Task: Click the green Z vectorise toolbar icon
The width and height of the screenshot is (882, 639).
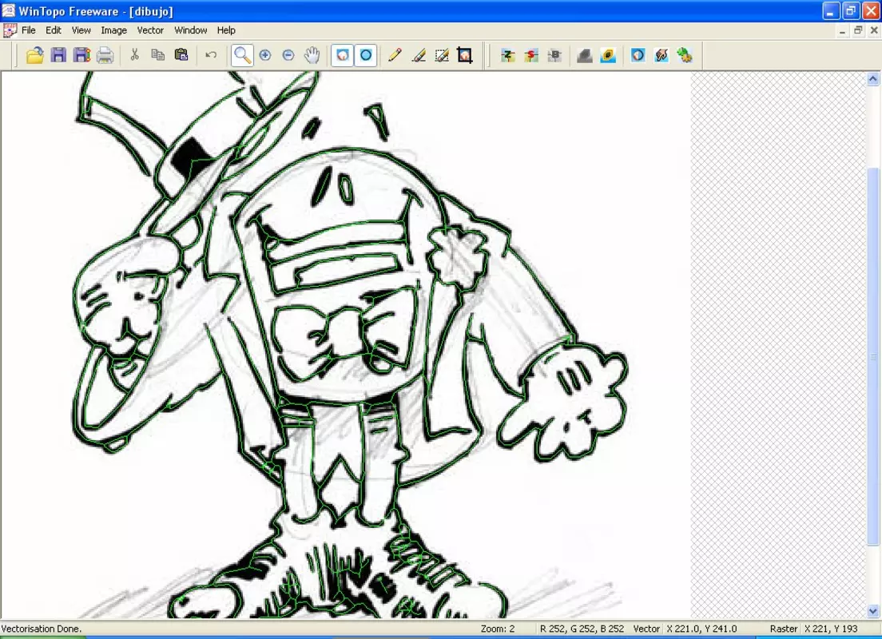Action: 508,55
